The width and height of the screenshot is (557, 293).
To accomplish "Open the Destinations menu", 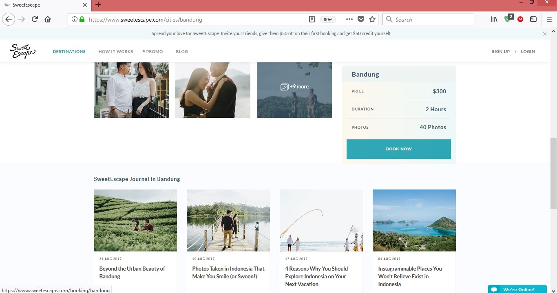I will [x=69, y=52].
